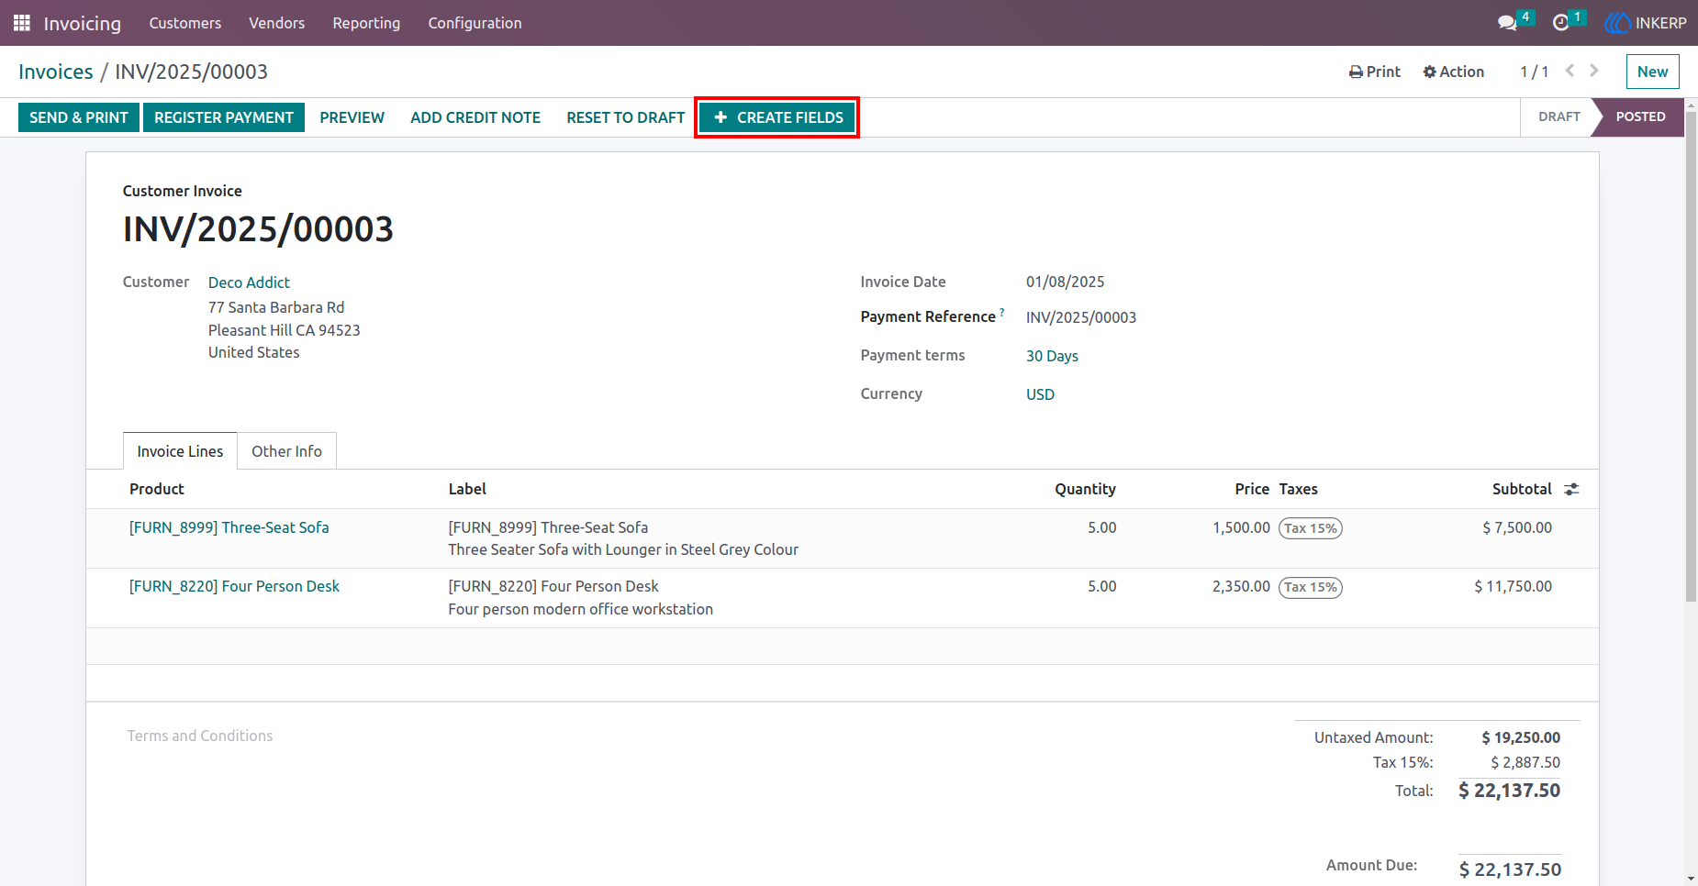Select the Draft status stage
Viewport: 1698px width, 886px height.
1558,116
